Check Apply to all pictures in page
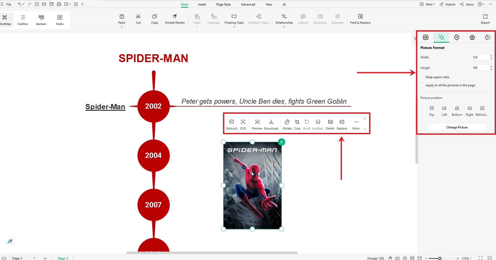This screenshot has width=496, height=260. pyautogui.click(x=422, y=85)
